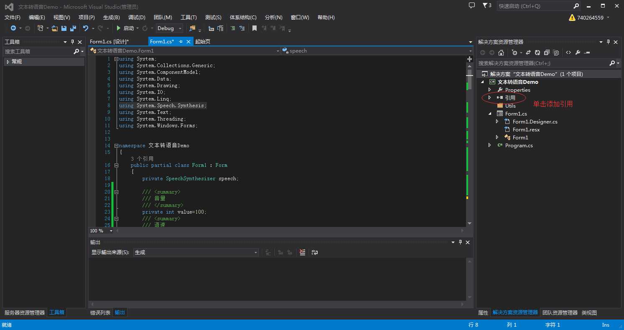624x330 pixels.
Task: Click the Properties wrench icon in Solution Explorer toolbar
Action: (x=578, y=53)
